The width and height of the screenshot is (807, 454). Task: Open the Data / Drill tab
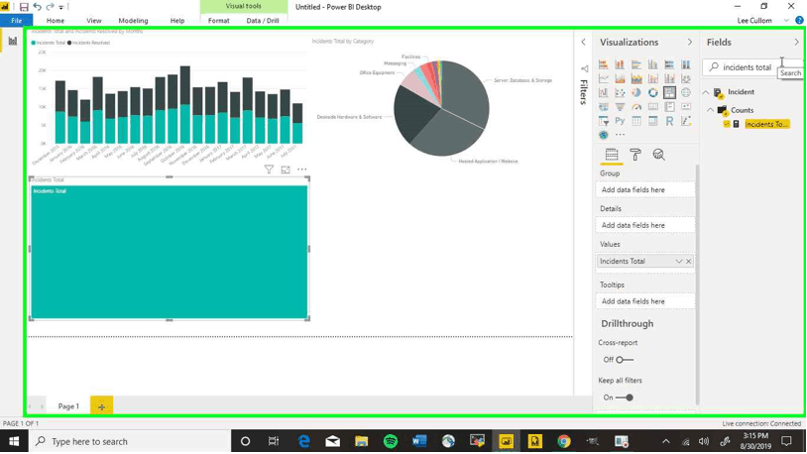click(263, 21)
